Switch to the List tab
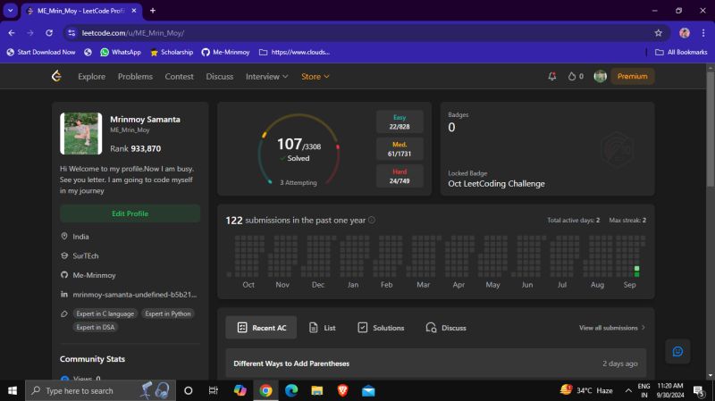 tap(322, 328)
